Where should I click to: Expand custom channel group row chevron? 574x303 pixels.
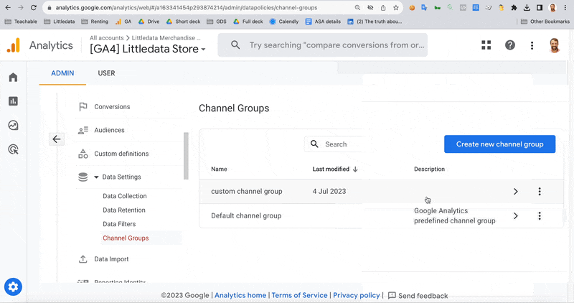[x=515, y=191]
